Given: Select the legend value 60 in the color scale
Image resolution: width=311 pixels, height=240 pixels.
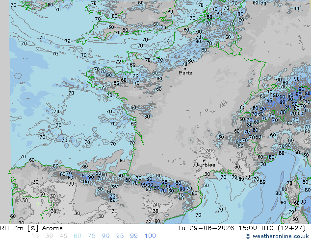Looking at the screenshot, I should point(78,236).
